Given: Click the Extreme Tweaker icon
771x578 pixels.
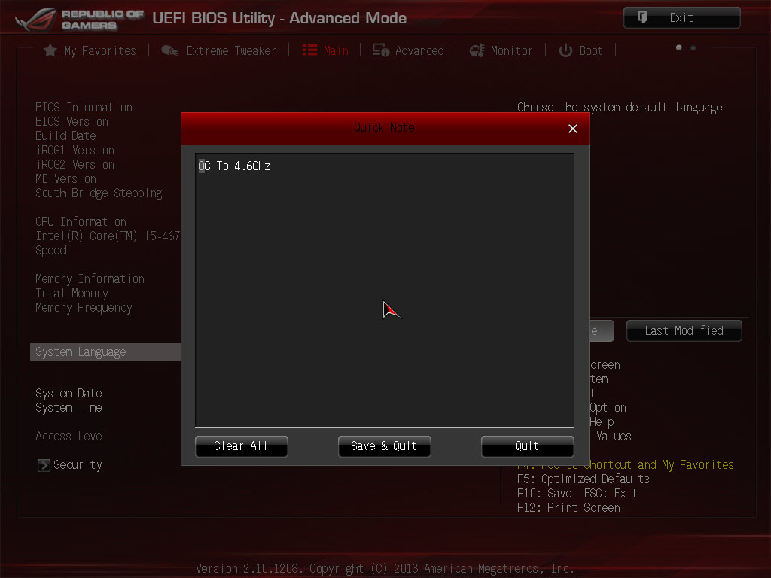Looking at the screenshot, I should [169, 50].
